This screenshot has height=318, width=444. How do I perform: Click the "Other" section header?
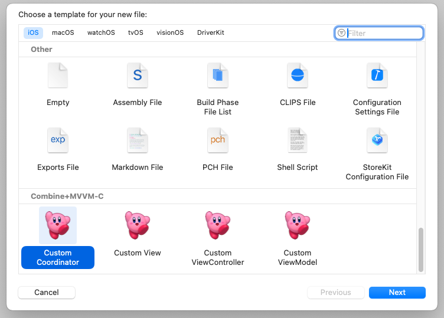pyautogui.click(x=41, y=49)
